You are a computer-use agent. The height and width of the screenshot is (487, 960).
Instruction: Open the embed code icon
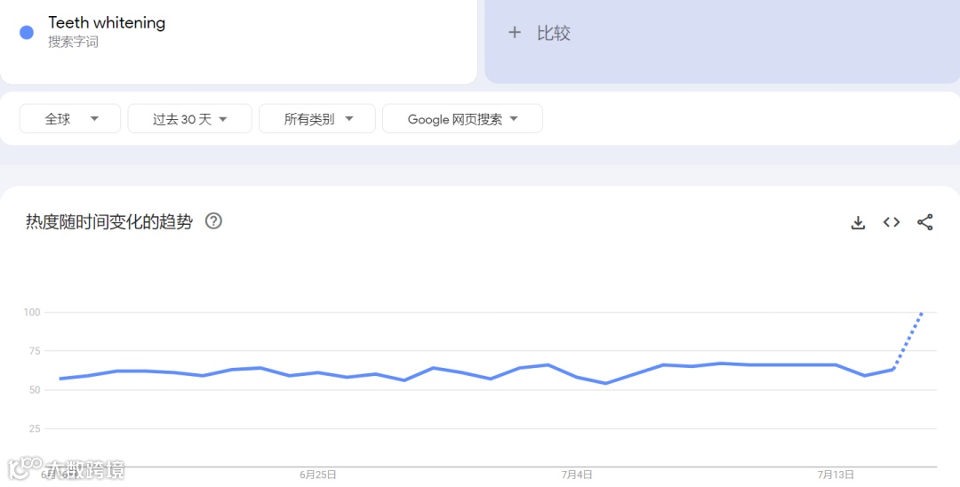[x=892, y=222]
